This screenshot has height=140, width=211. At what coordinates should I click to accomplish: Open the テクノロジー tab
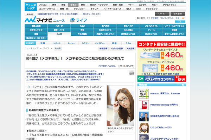(79, 9)
